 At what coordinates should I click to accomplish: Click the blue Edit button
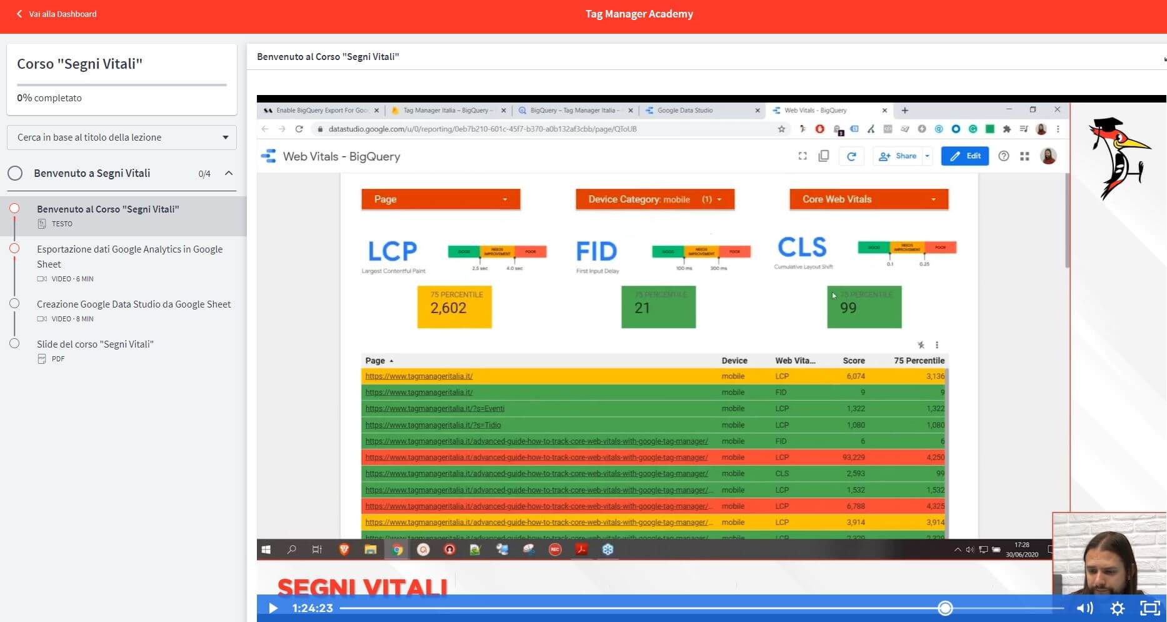coord(965,156)
